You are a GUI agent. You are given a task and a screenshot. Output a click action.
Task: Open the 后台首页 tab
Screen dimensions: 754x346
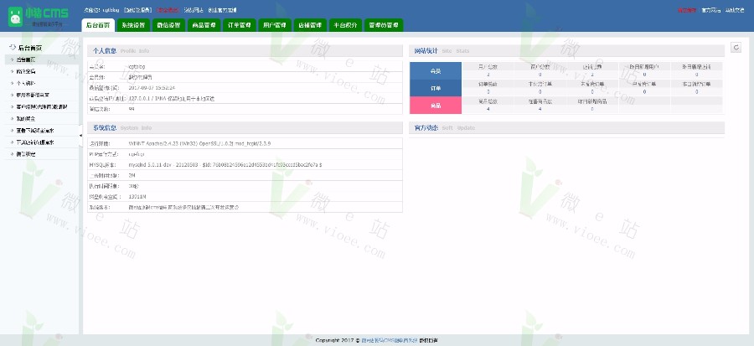click(98, 25)
